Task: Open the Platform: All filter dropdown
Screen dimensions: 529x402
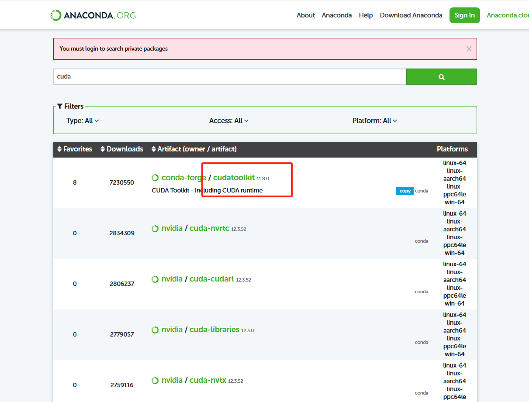Action: tap(375, 120)
